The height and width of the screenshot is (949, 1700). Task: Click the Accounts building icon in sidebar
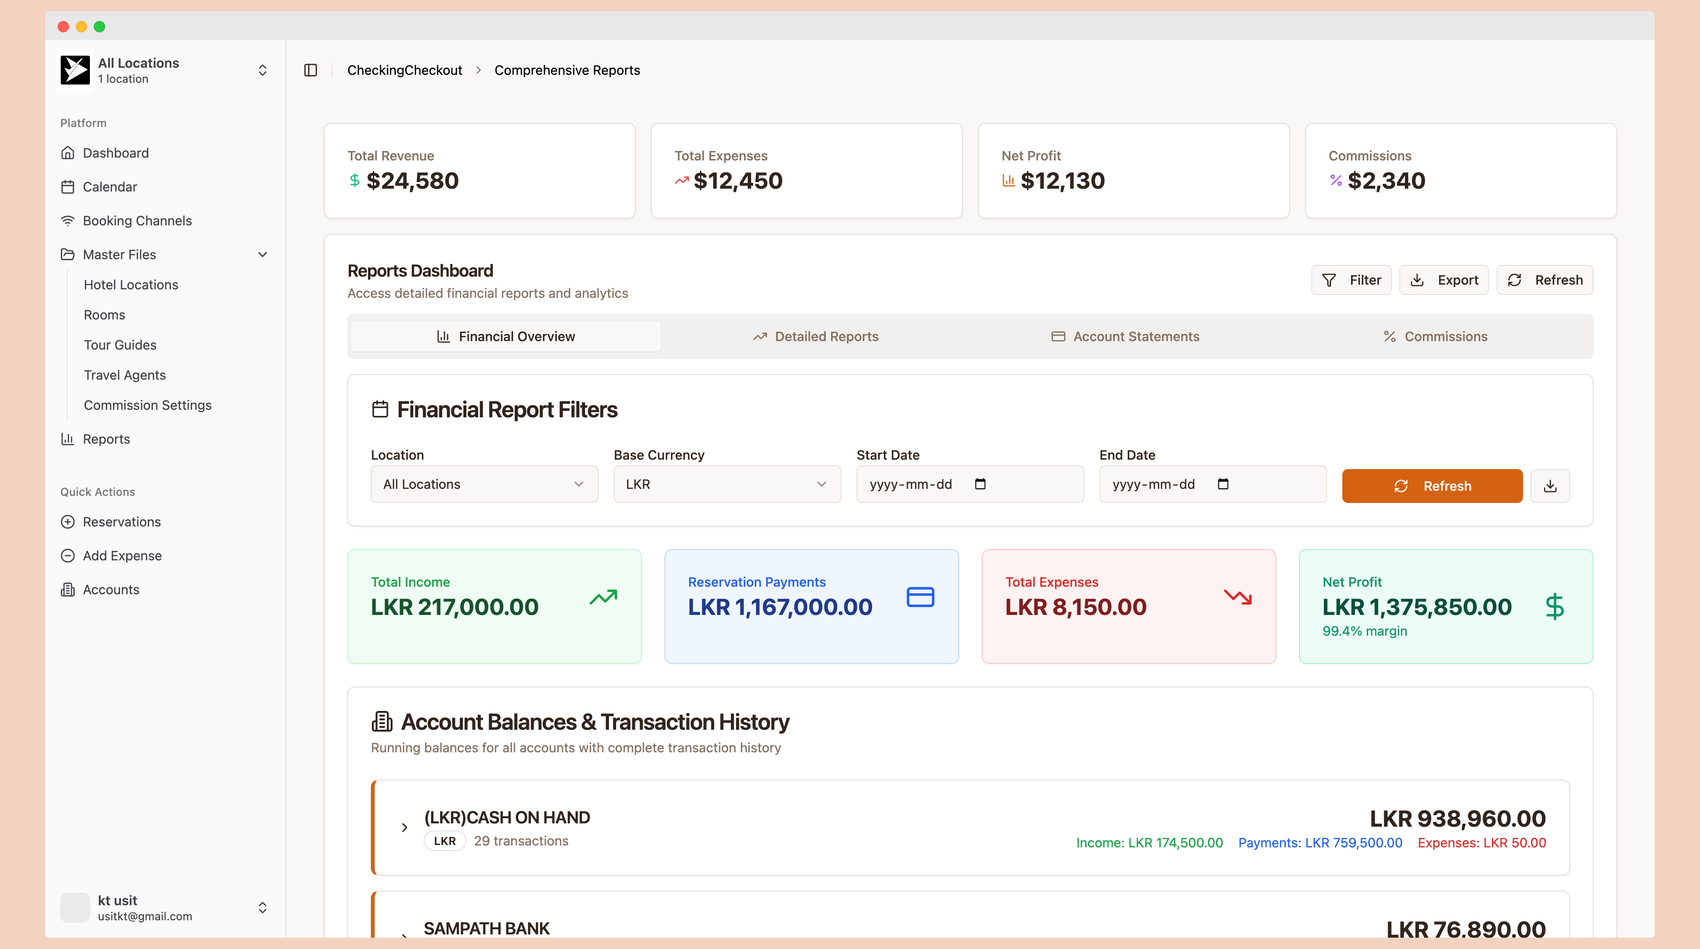67,590
